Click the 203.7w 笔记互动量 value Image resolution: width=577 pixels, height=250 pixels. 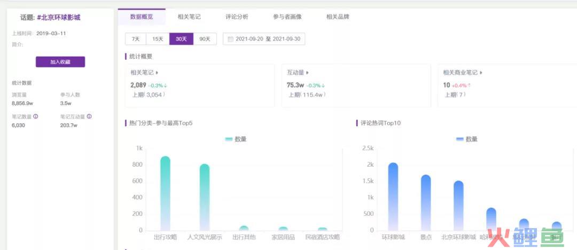pos(68,125)
